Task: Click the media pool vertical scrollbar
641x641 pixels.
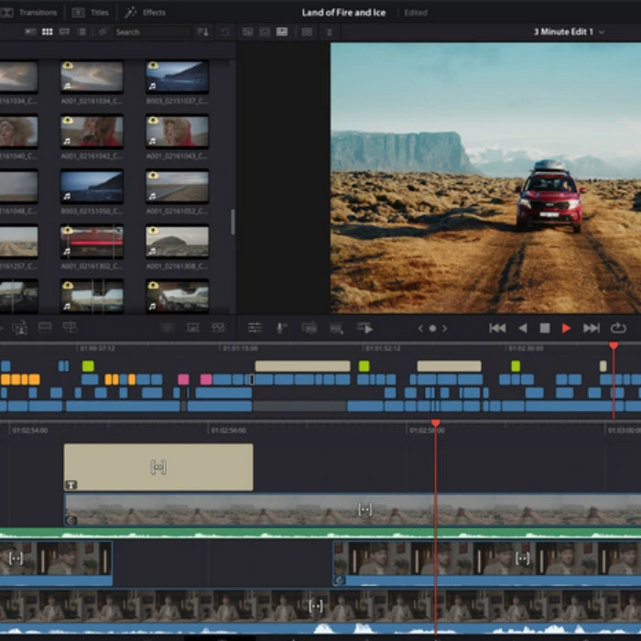Action: [x=233, y=222]
